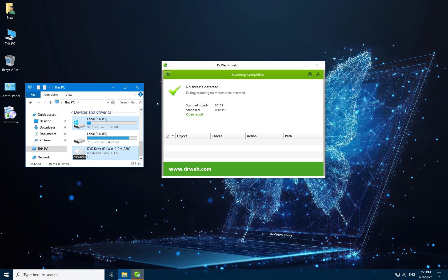Select the New folder desktop icon
The image size is (448, 280).
click(10, 11)
